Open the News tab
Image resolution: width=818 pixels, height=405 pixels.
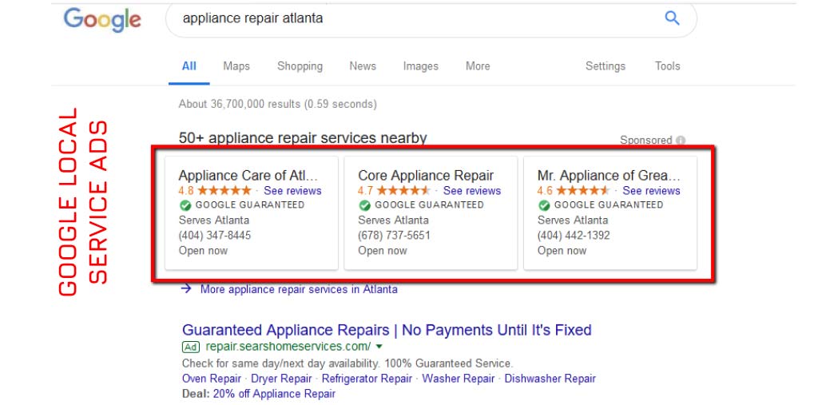[363, 66]
